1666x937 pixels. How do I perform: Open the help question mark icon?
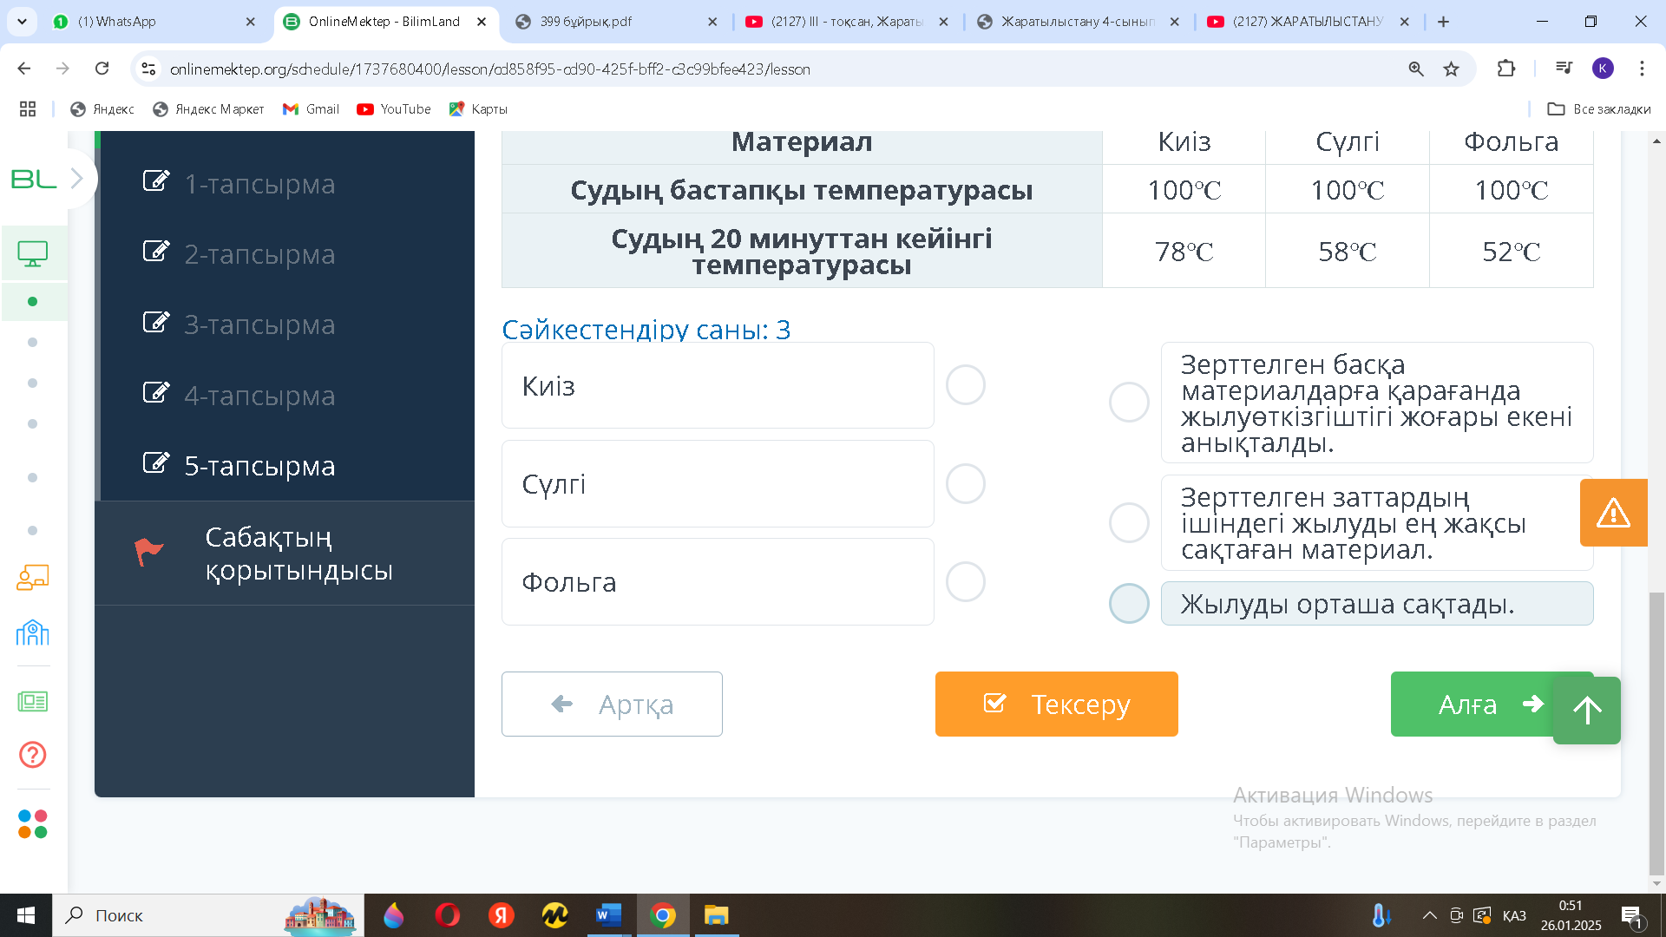pos(33,755)
